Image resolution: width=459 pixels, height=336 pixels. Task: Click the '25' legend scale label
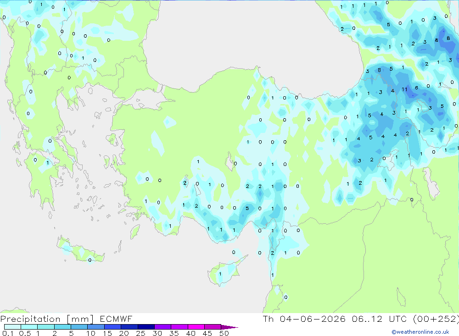(141, 333)
